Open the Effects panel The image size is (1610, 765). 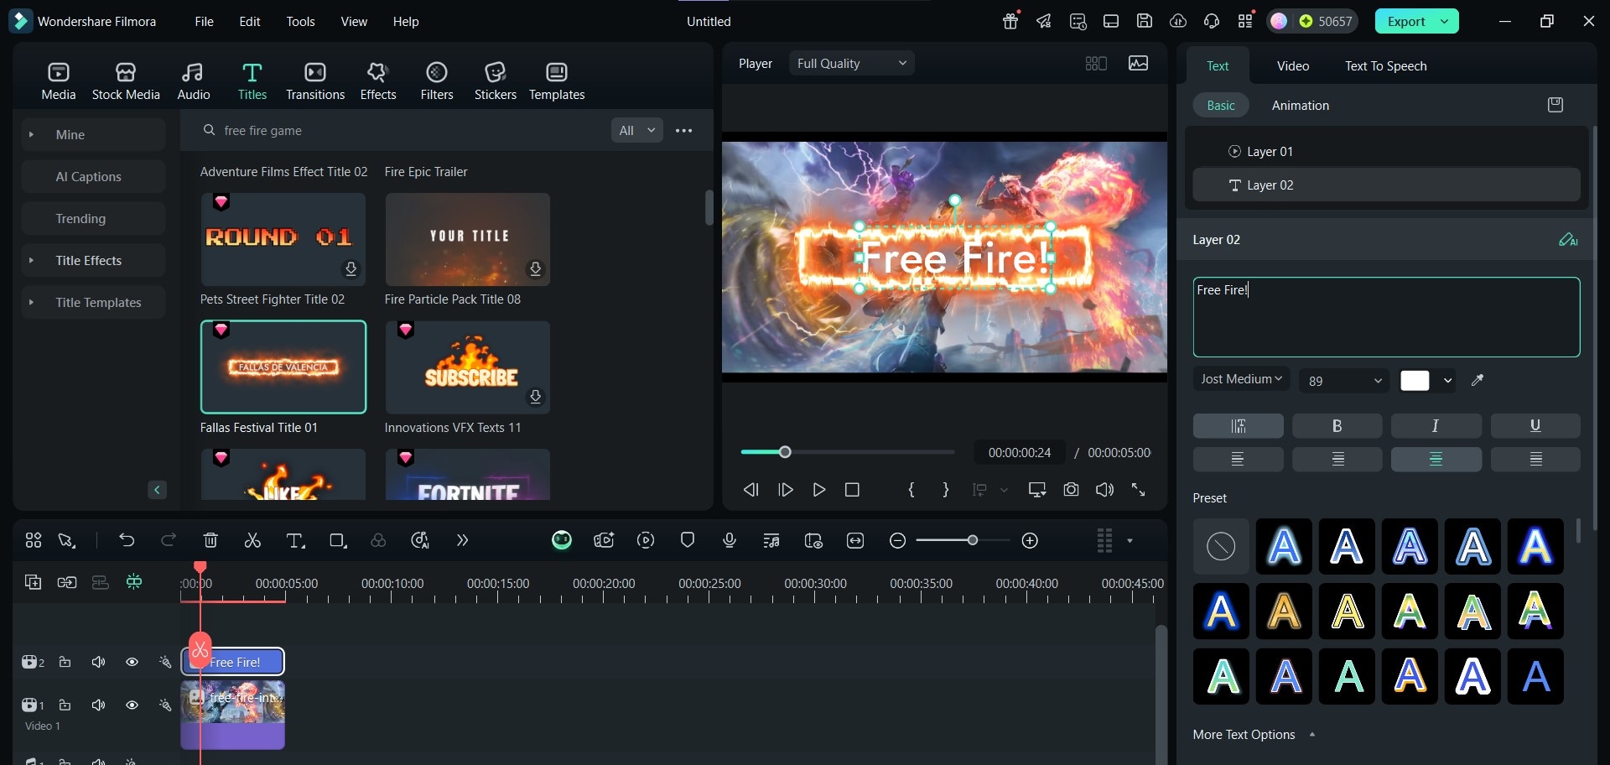(378, 81)
